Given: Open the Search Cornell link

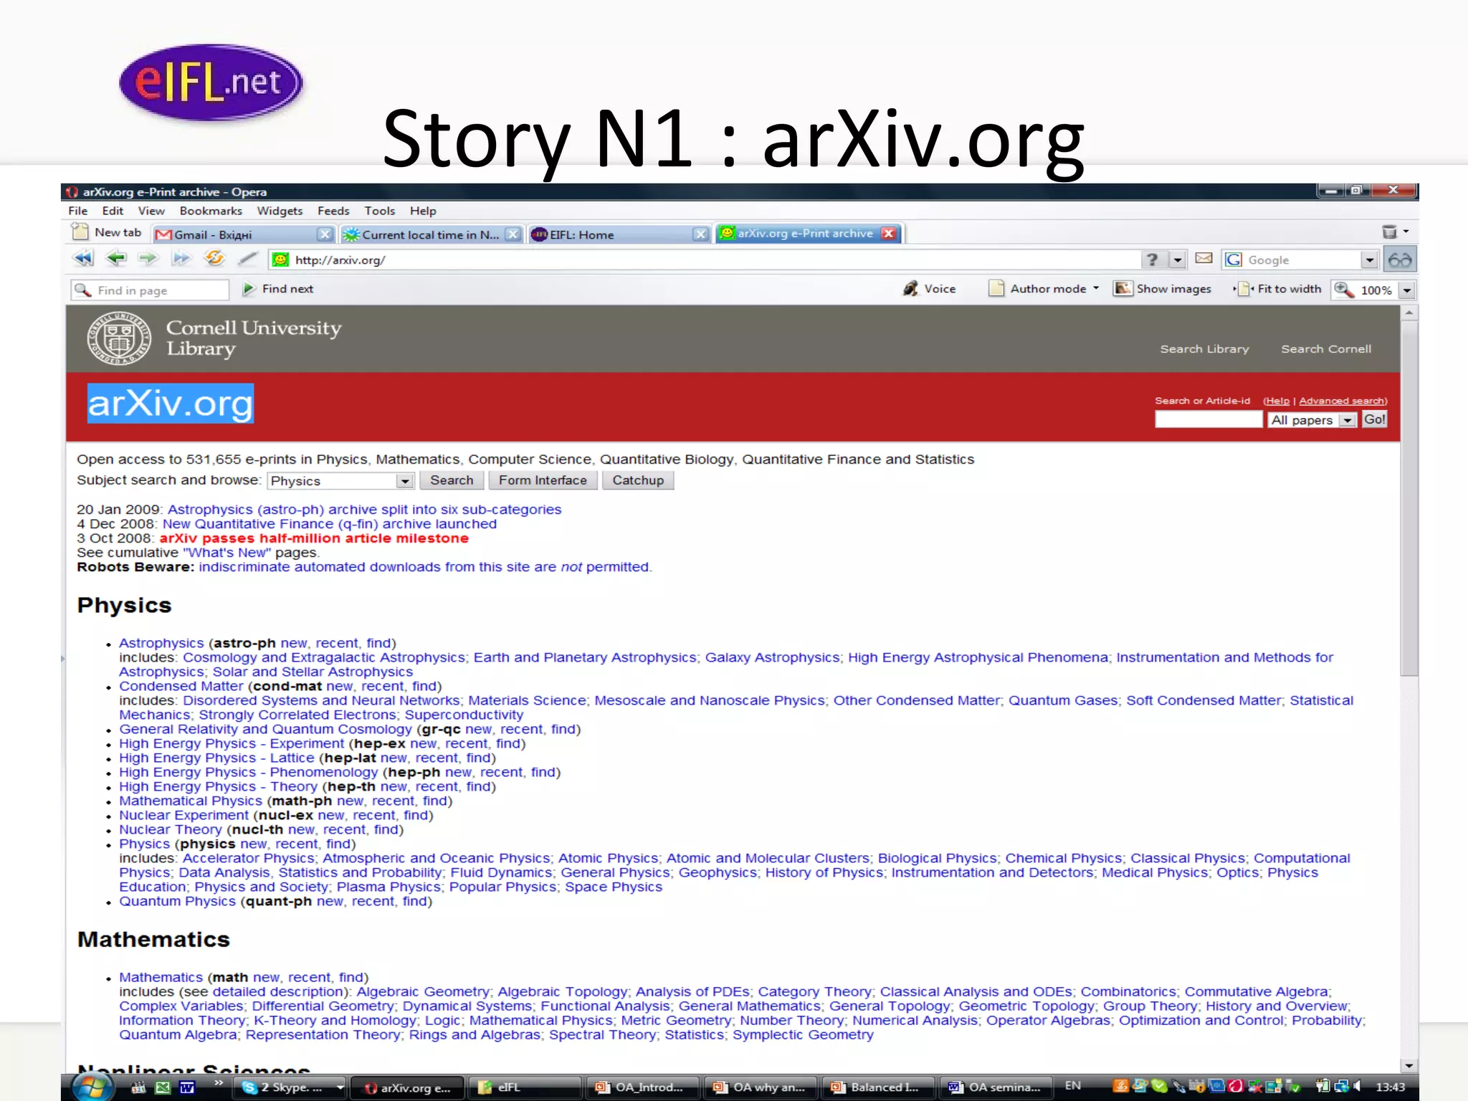Looking at the screenshot, I should click(x=1326, y=349).
